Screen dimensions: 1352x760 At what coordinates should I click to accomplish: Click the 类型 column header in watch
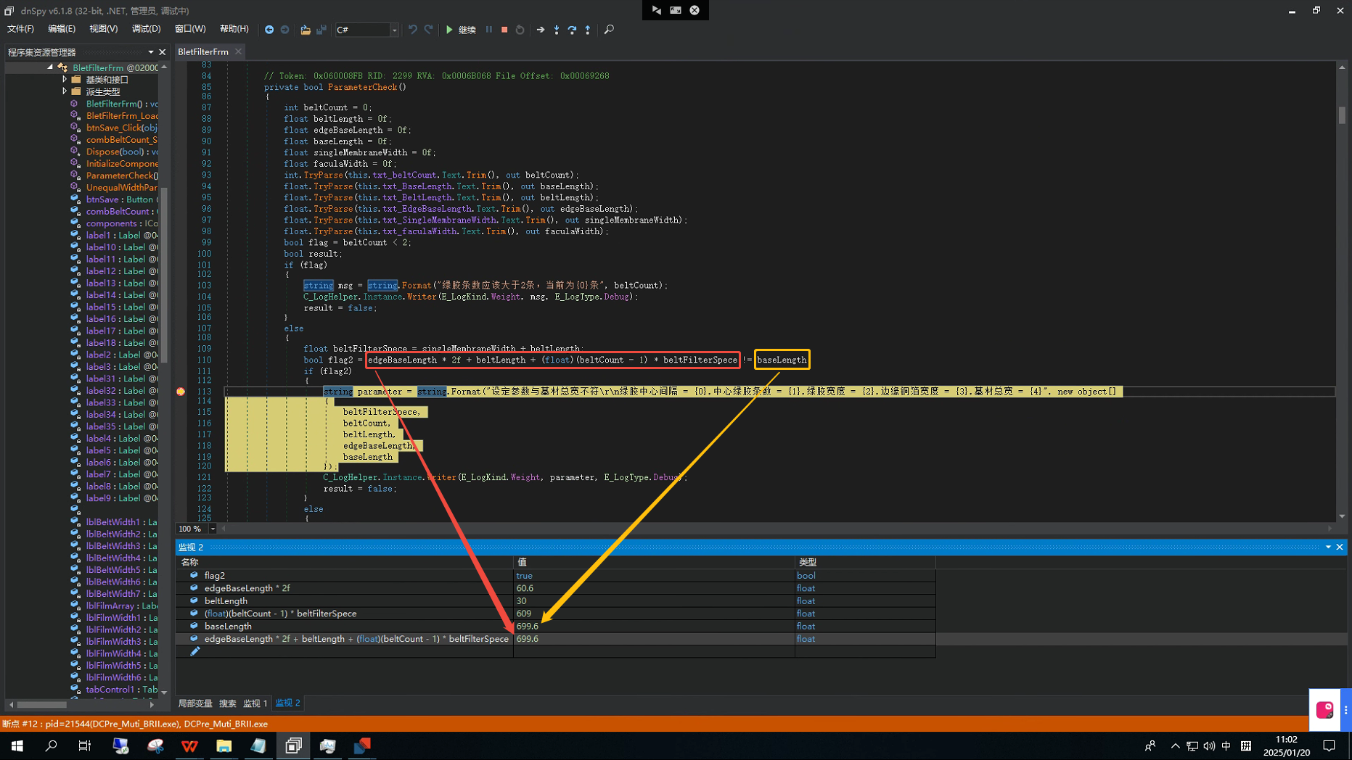(x=865, y=562)
